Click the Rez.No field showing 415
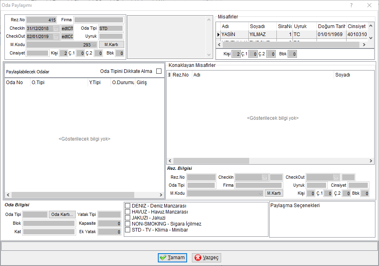Screen dimensions: 379x266 41,20
